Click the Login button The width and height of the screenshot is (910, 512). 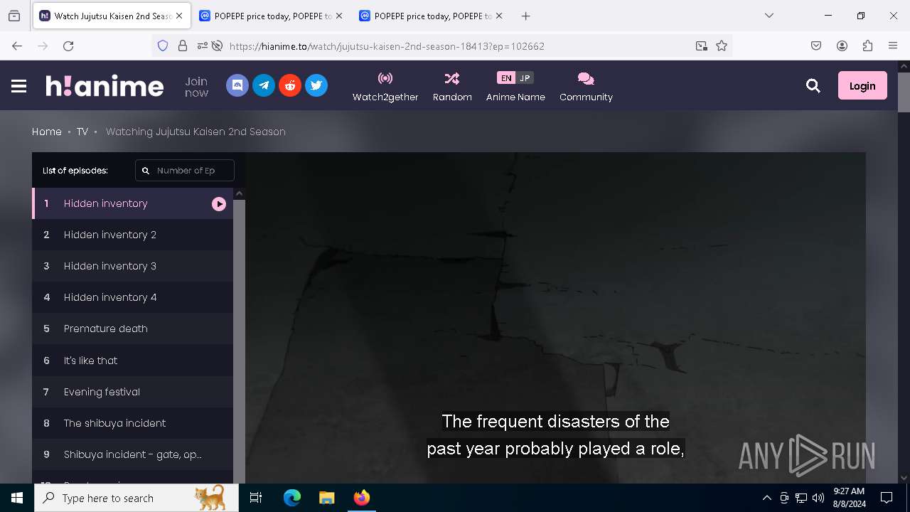[862, 85]
